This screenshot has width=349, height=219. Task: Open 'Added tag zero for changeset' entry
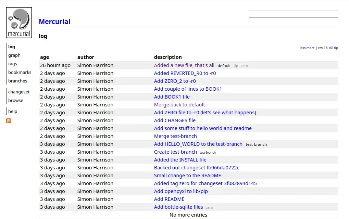coord(205,183)
